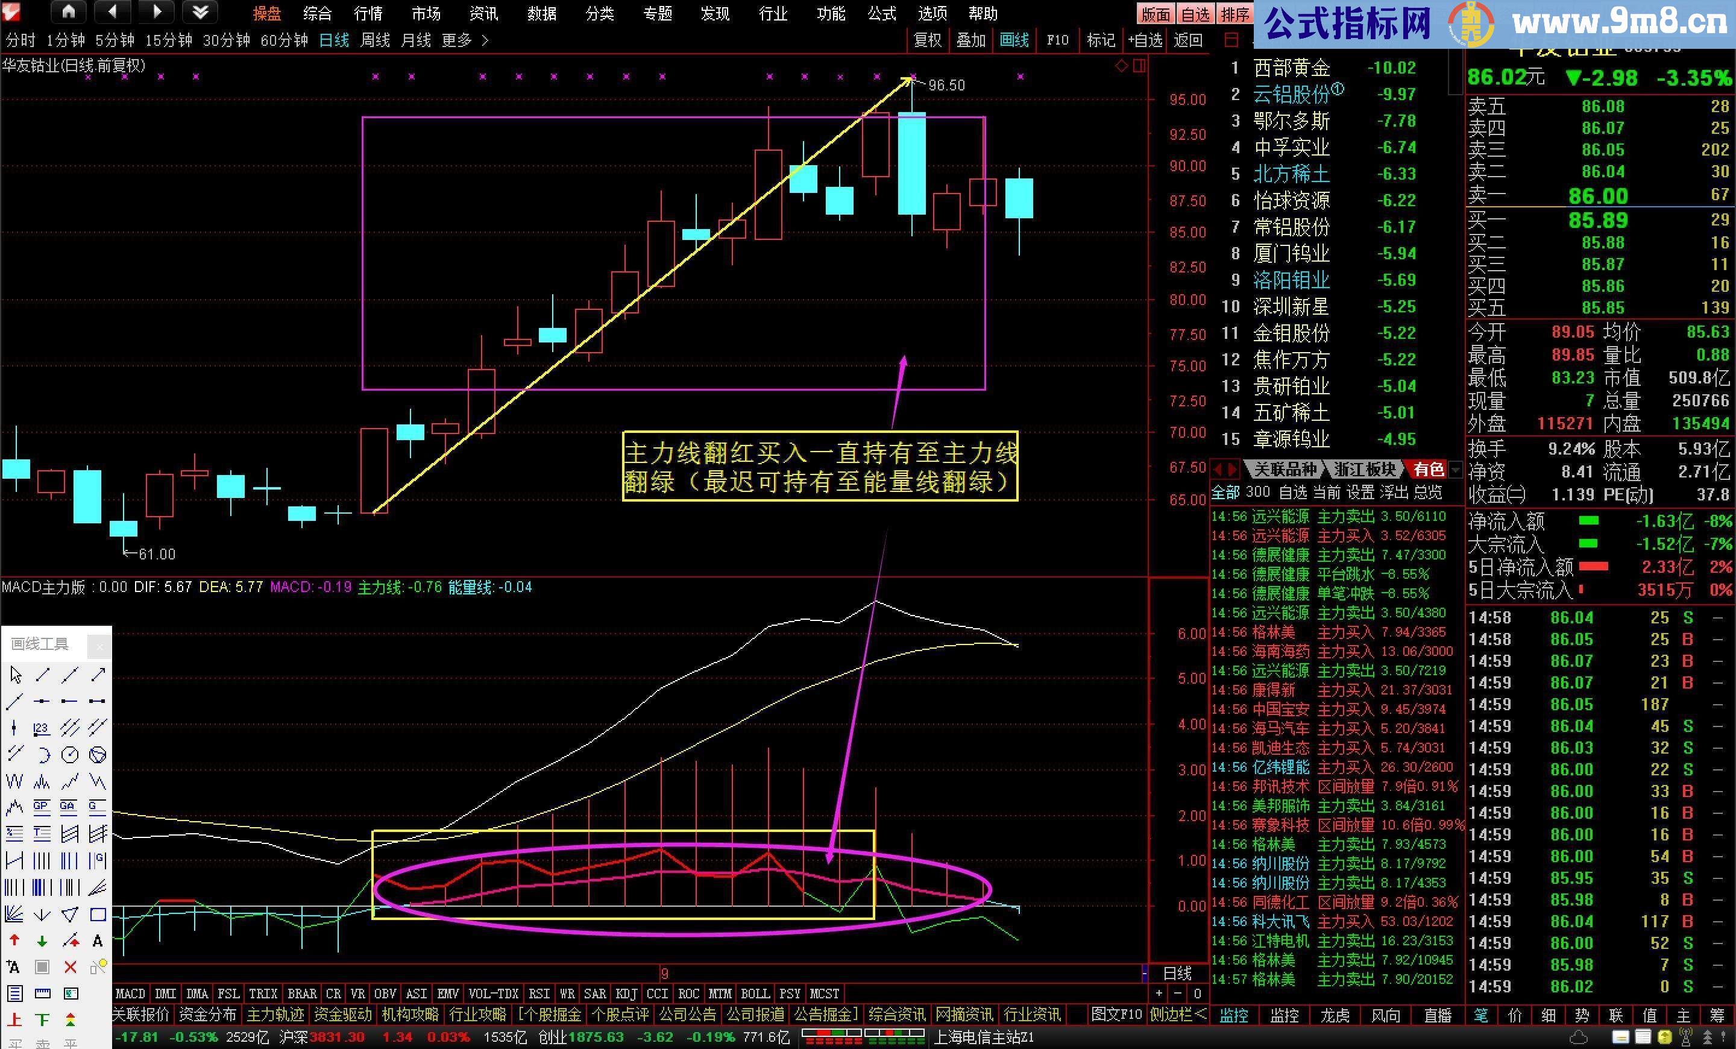Viewport: 1736px width, 1049px height.
Task: Select the red X delete drawing tool
Action: click(70, 966)
